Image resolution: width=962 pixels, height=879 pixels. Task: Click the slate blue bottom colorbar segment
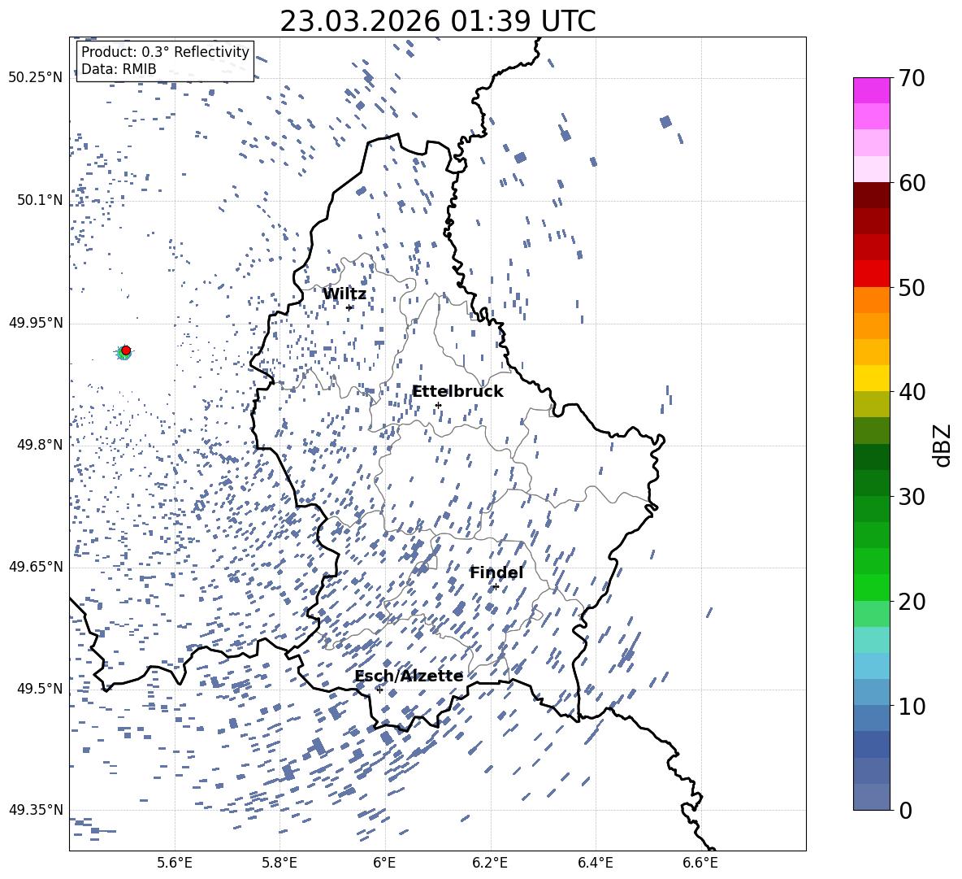tap(872, 797)
